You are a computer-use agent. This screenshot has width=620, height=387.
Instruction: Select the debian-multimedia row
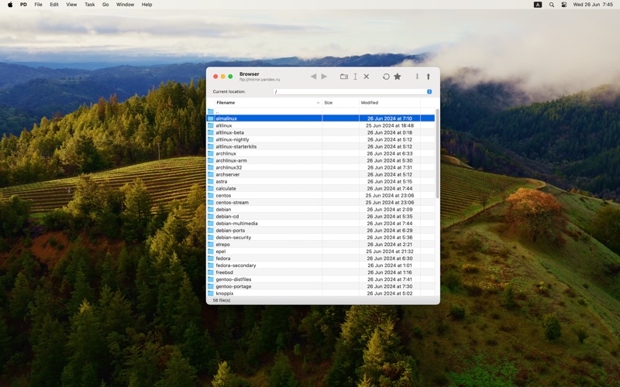[x=321, y=224]
